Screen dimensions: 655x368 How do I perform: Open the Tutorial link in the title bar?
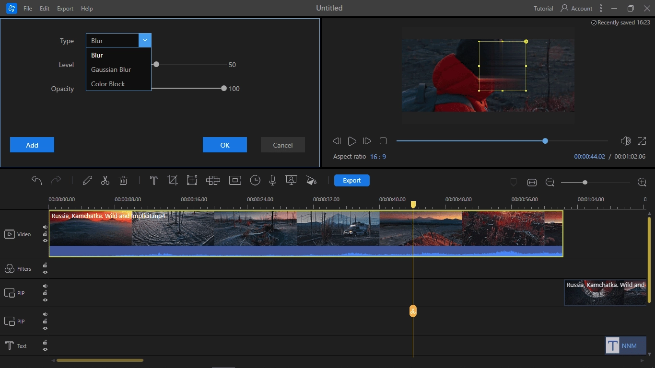pyautogui.click(x=543, y=9)
